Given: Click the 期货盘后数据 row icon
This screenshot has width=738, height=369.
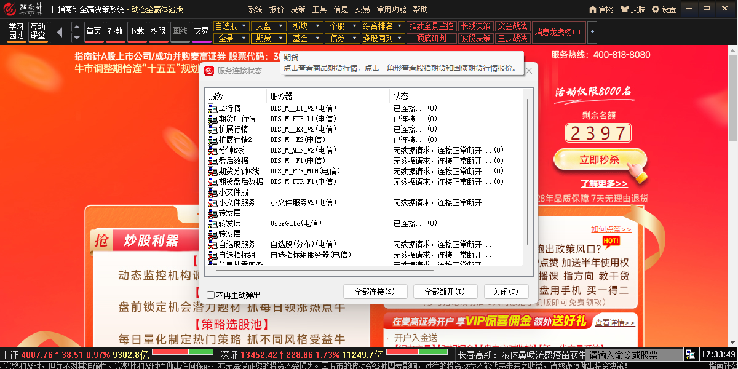Looking at the screenshot, I should (213, 181).
